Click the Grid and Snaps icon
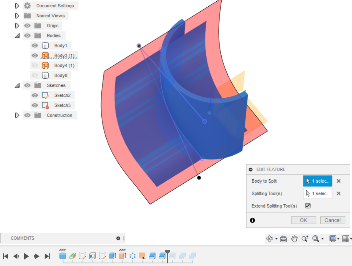Image resolution: width=352 pixels, height=266 pixels. click(x=346, y=238)
